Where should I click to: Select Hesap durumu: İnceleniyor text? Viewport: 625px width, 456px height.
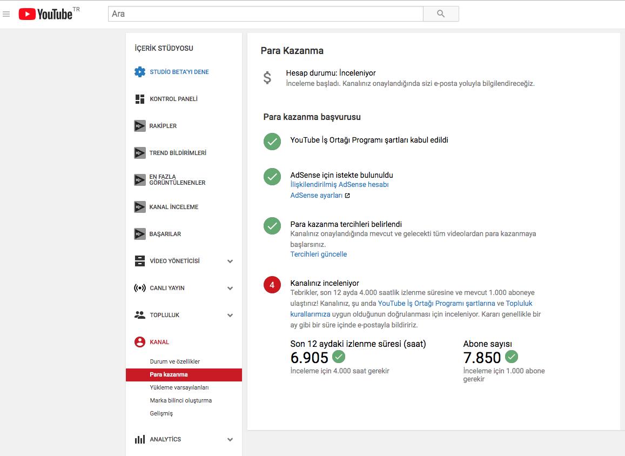331,73
